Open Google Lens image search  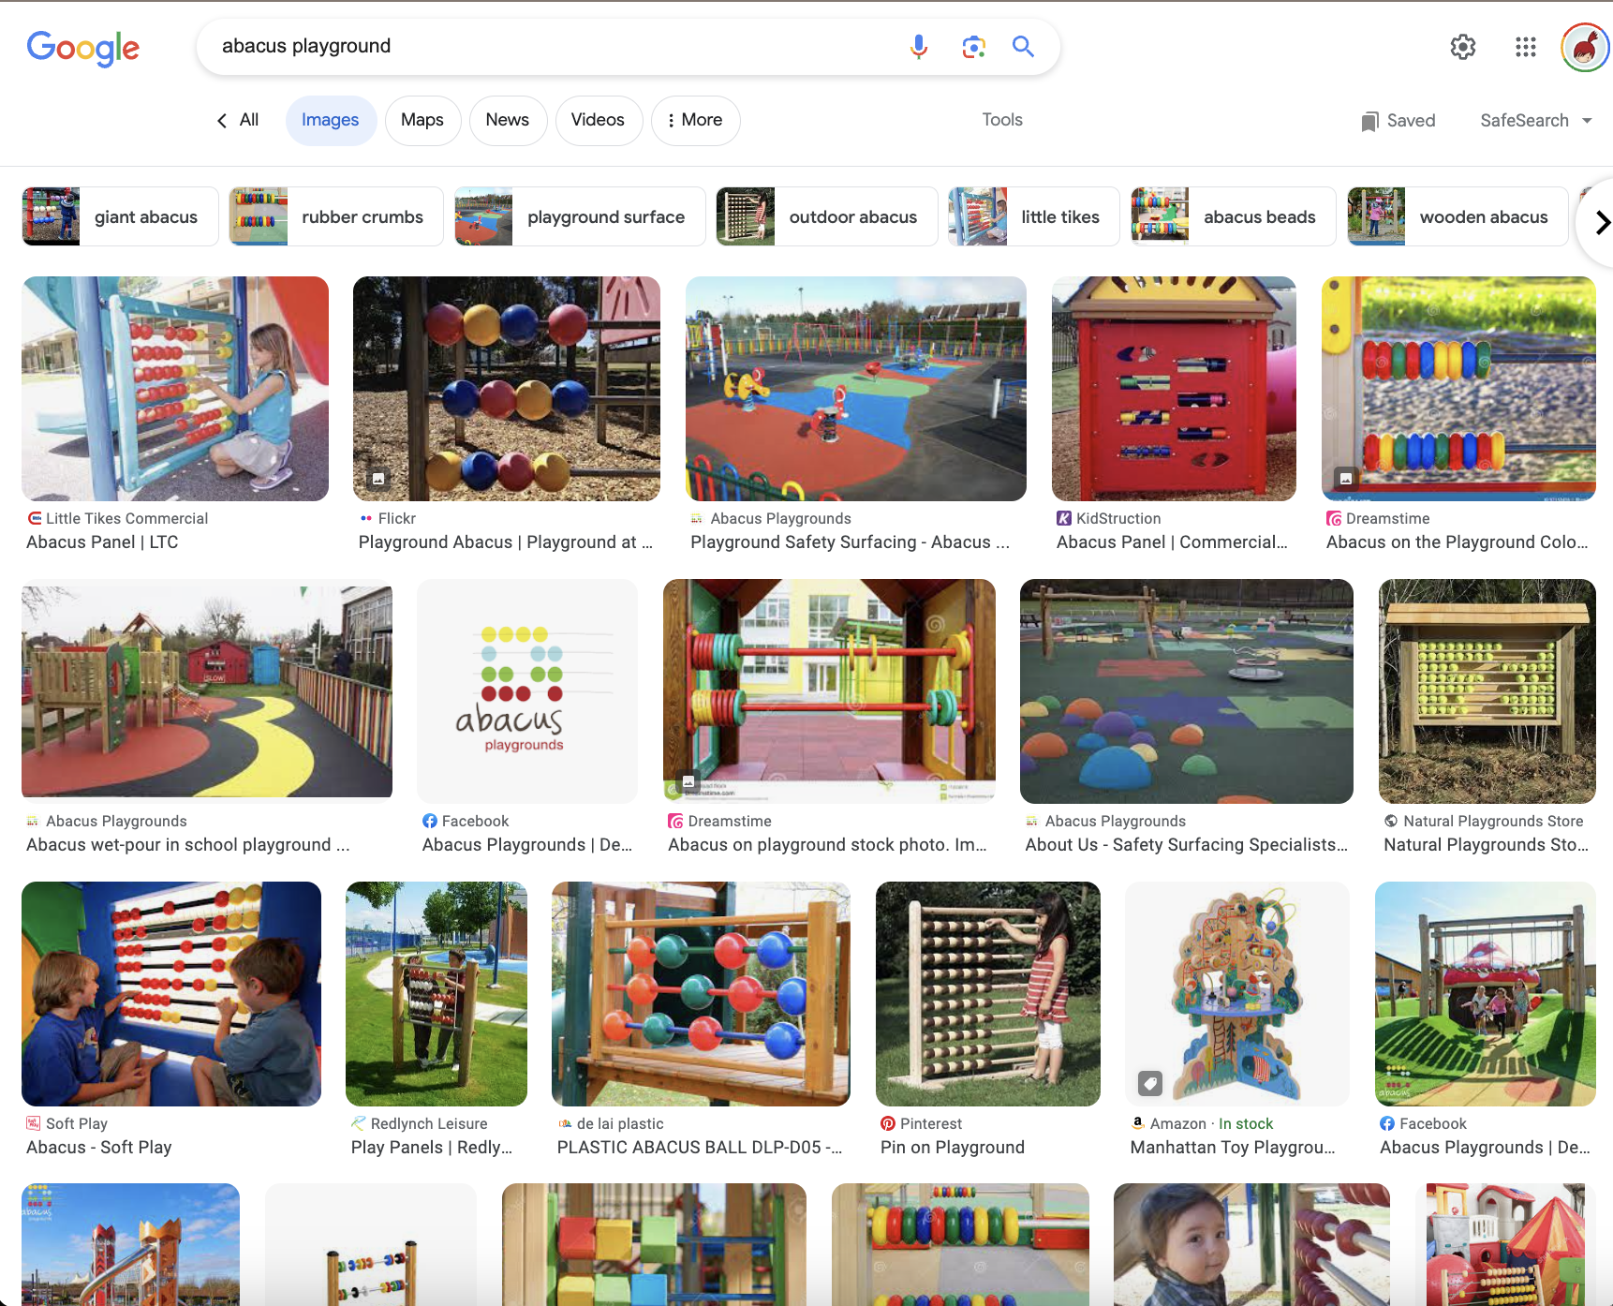tap(973, 46)
